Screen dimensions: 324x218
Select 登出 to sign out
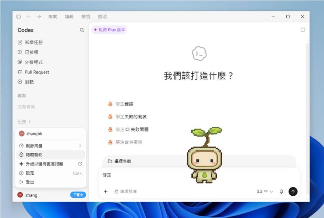pos(51,182)
